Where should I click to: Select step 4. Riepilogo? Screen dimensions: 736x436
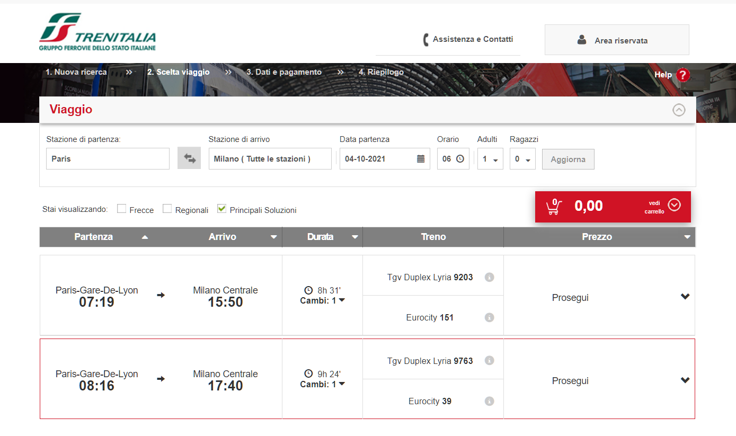[381, 72]
